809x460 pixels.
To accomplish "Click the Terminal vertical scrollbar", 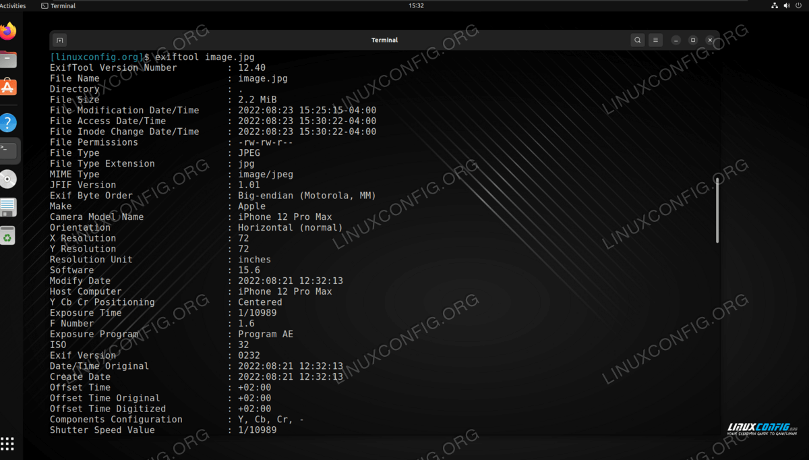I will (717, 210).
